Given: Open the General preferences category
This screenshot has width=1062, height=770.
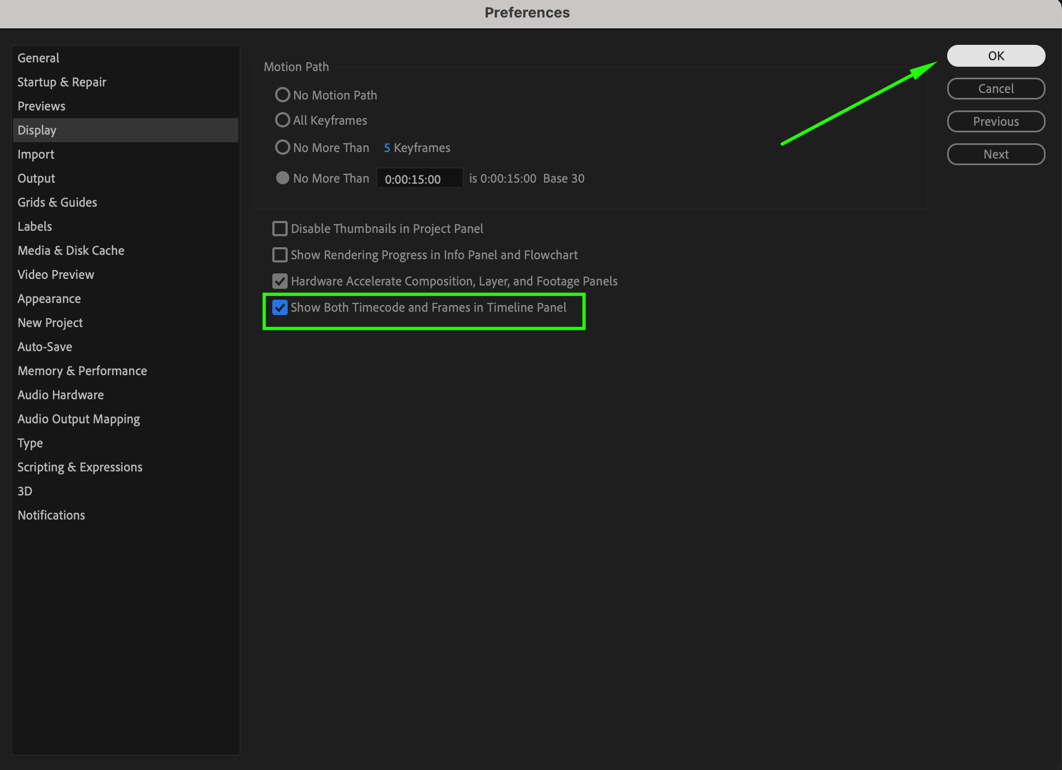Looking at the screenshot, I should [38, 58].
